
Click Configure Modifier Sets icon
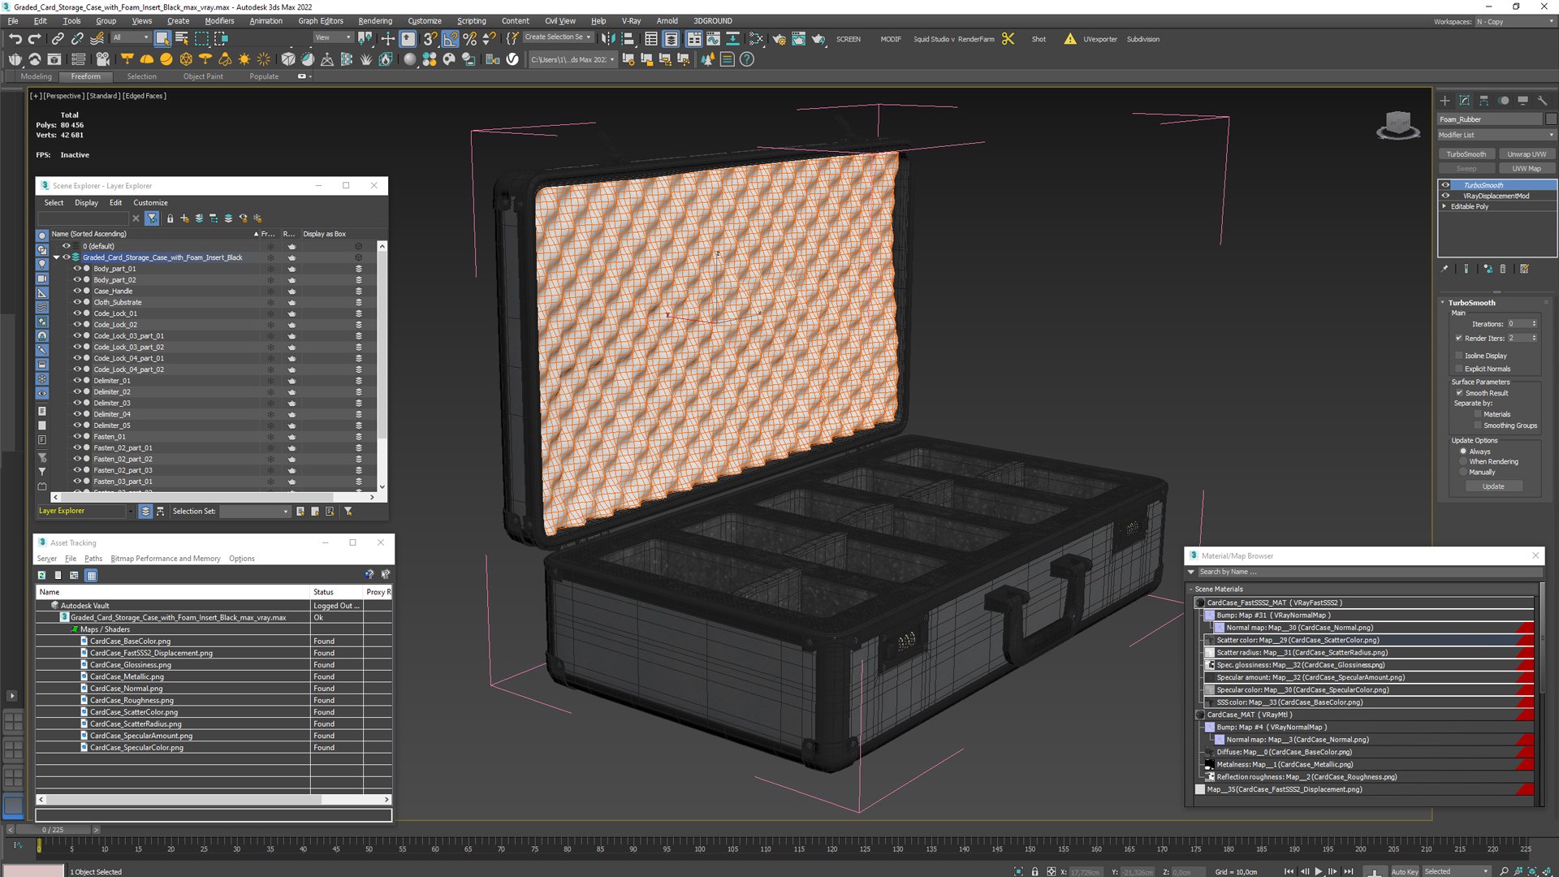pyautogui.click(x=1524, y=269)
